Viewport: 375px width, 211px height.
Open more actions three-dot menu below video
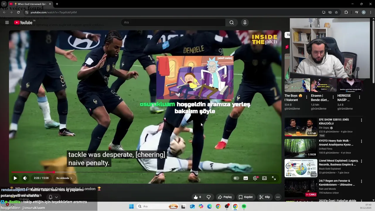(278, 197)
